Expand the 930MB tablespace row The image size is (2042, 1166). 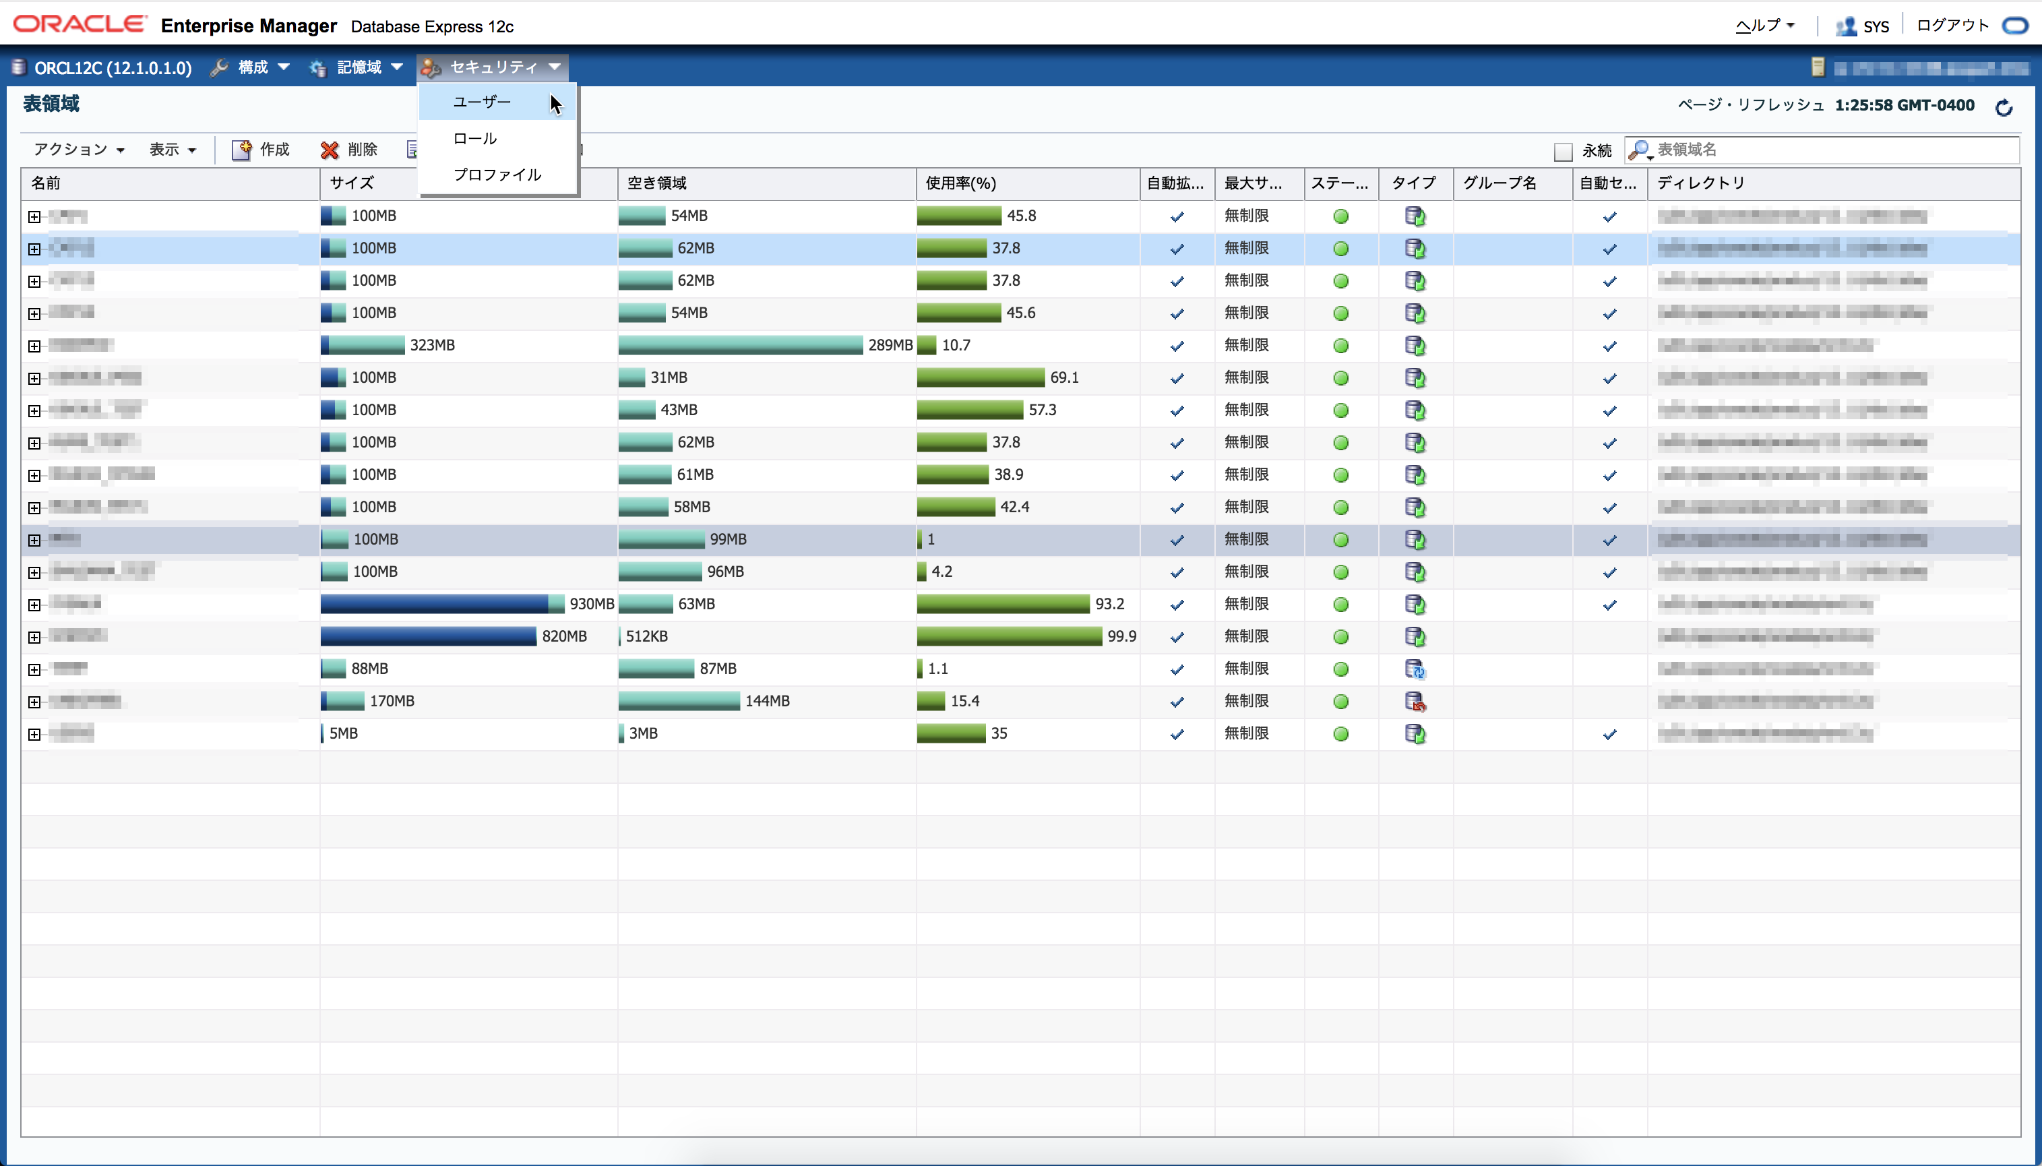(x=34, y=605)
